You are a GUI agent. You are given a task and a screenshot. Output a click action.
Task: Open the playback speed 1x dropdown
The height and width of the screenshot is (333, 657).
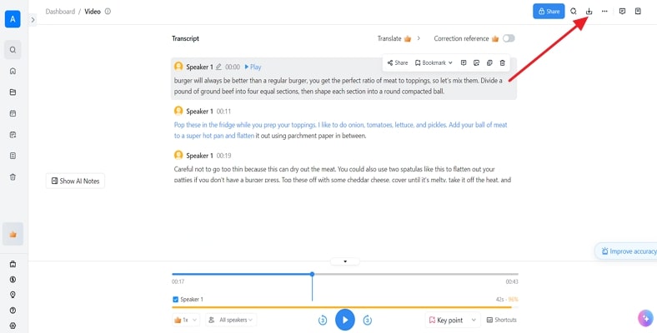coord(185,320)
